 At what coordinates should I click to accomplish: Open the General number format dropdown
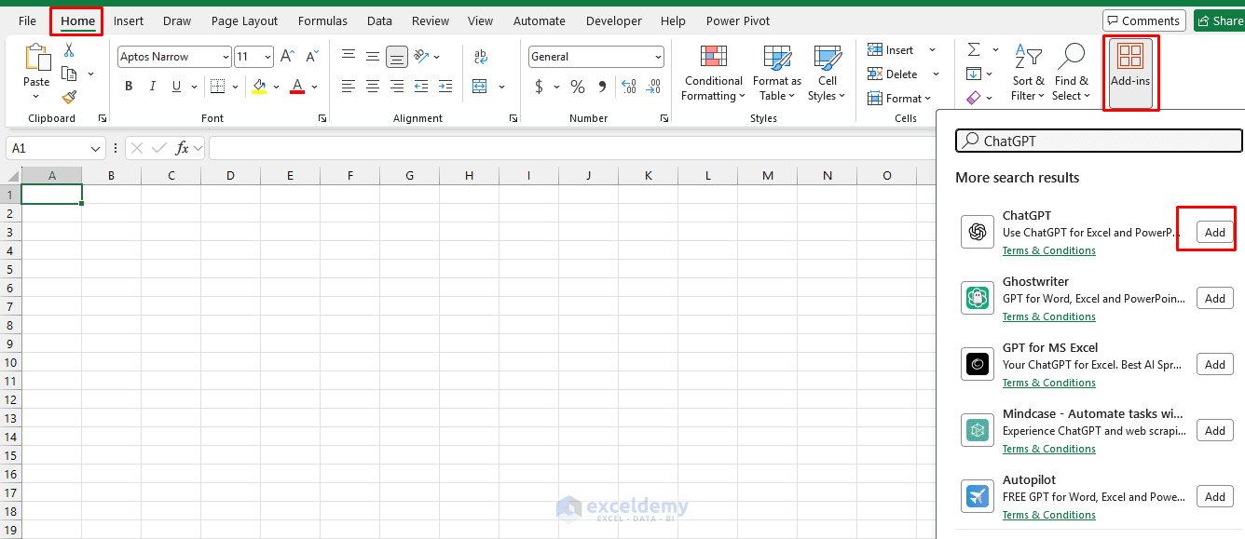[658, 57]
